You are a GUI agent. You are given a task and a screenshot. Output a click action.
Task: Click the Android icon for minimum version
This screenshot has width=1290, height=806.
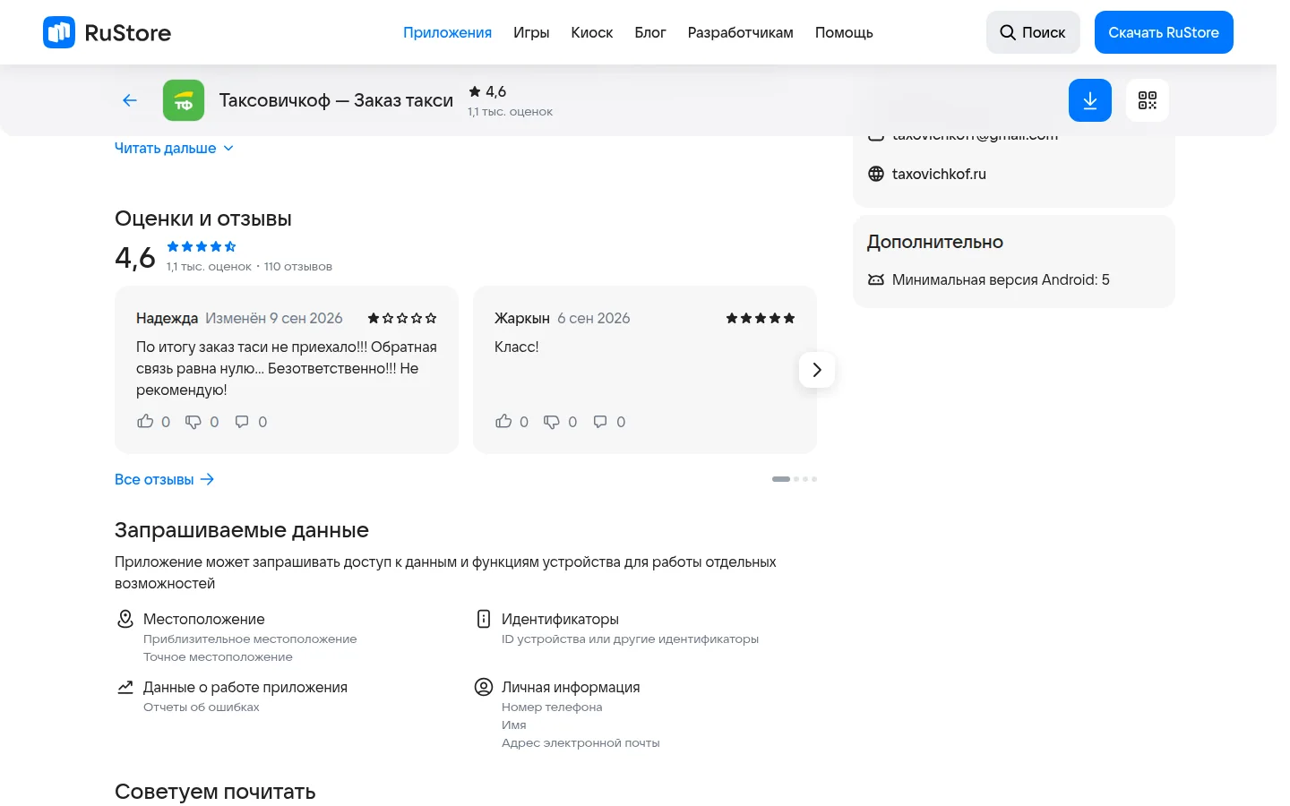pyautogui.click(x=876, y=279)
